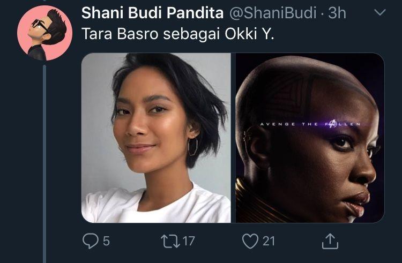
Task: Tap the reply count 5
Action: (107, 241)
